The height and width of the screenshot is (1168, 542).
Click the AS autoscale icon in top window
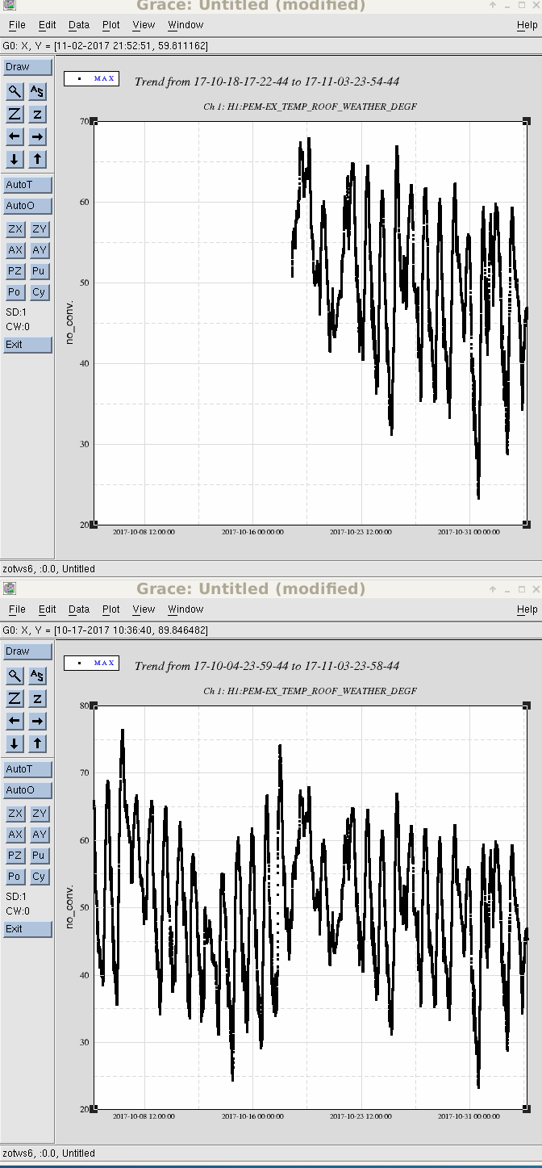click(x=38, y=91)
